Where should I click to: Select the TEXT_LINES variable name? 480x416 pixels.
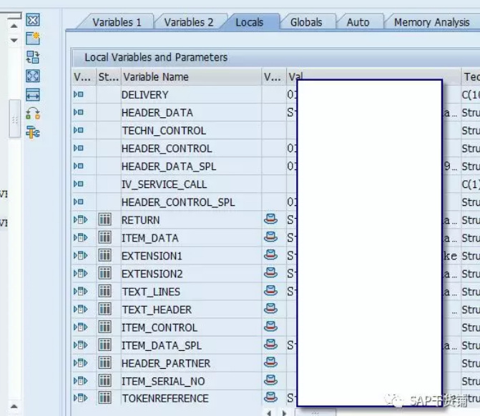pos(151,292)
